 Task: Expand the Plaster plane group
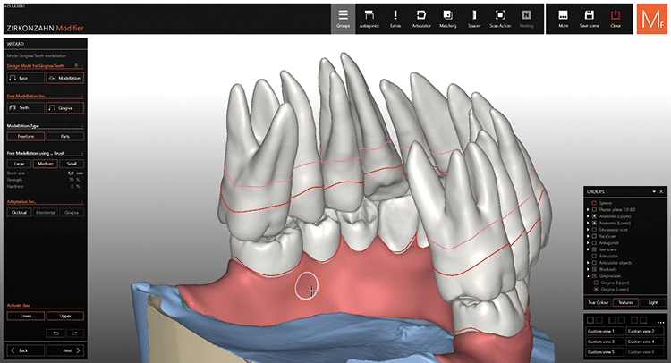click(x=588, y=210)
